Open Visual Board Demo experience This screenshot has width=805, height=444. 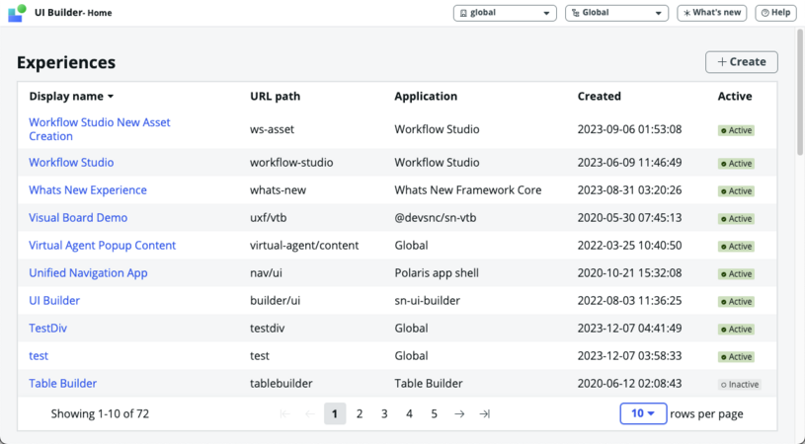pos(78,218)
